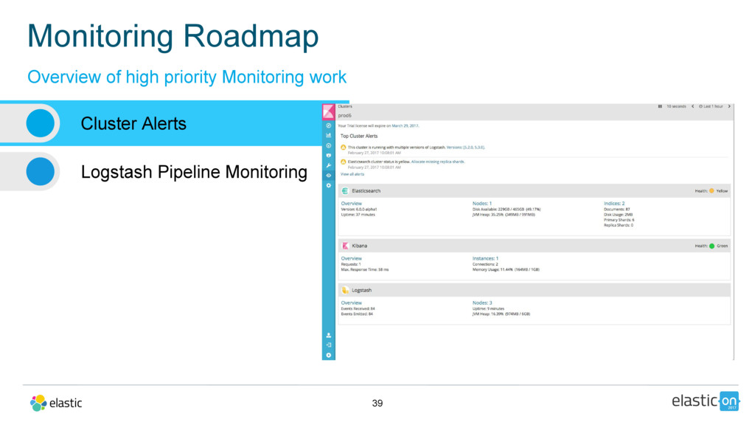Click the Elasticsearch logo icon in section header

pos(345,191)
